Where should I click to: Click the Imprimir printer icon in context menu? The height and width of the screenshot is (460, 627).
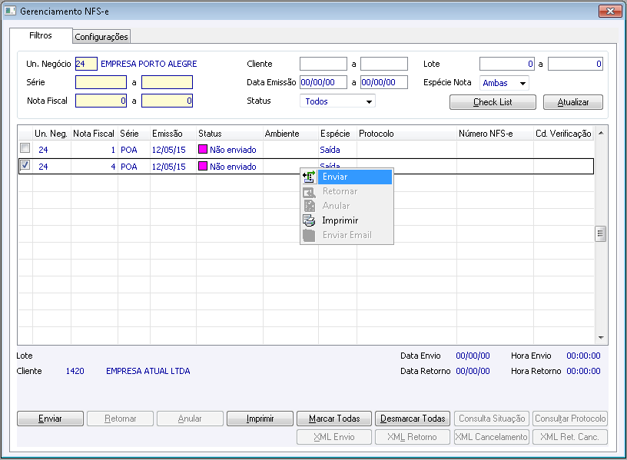pyautogui.click(x=309, y=220)
